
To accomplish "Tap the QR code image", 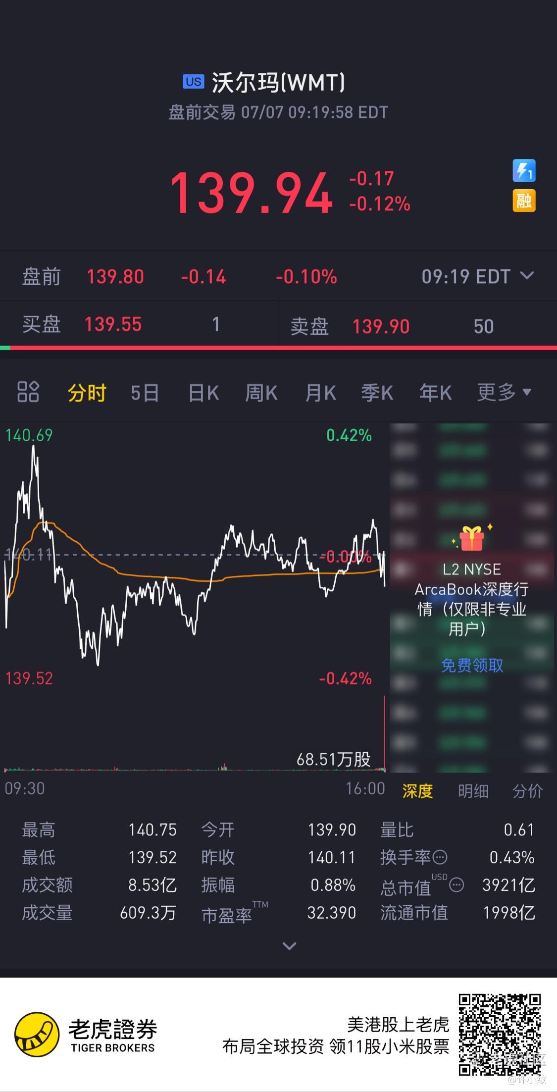I will point(500,1035).
